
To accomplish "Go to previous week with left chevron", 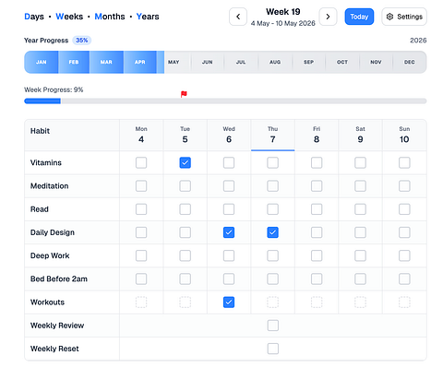I will [238, 17].
